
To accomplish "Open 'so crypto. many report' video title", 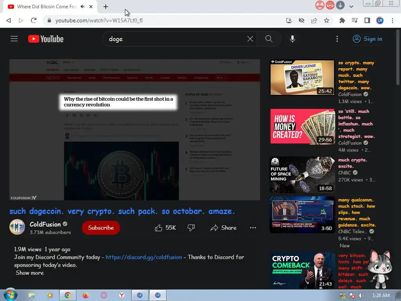I will pyautogui.click(x=356, y=75).
